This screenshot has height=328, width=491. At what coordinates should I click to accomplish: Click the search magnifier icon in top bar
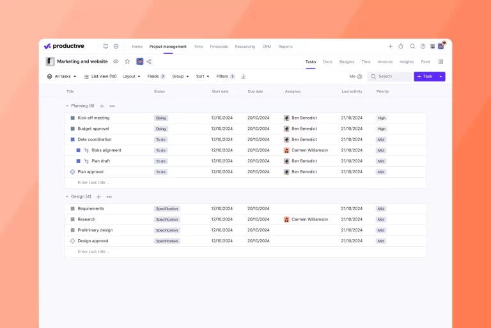click(412, 46)
